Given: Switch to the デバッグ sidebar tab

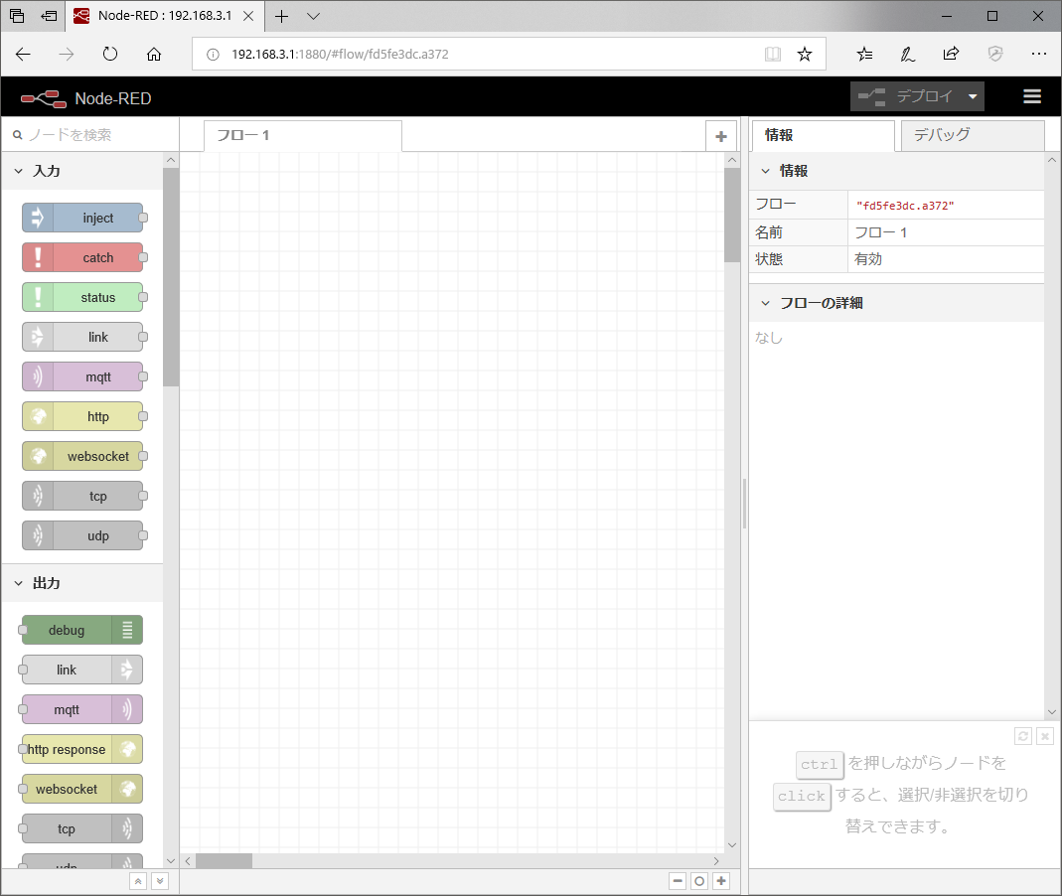Looking at the screenshot, I should pyautogui.click(x=972, y=136).
